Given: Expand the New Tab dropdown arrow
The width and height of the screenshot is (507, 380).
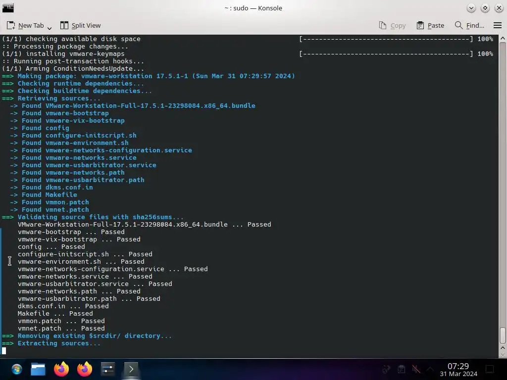Looking at the screenshot, I should [50, 28].
